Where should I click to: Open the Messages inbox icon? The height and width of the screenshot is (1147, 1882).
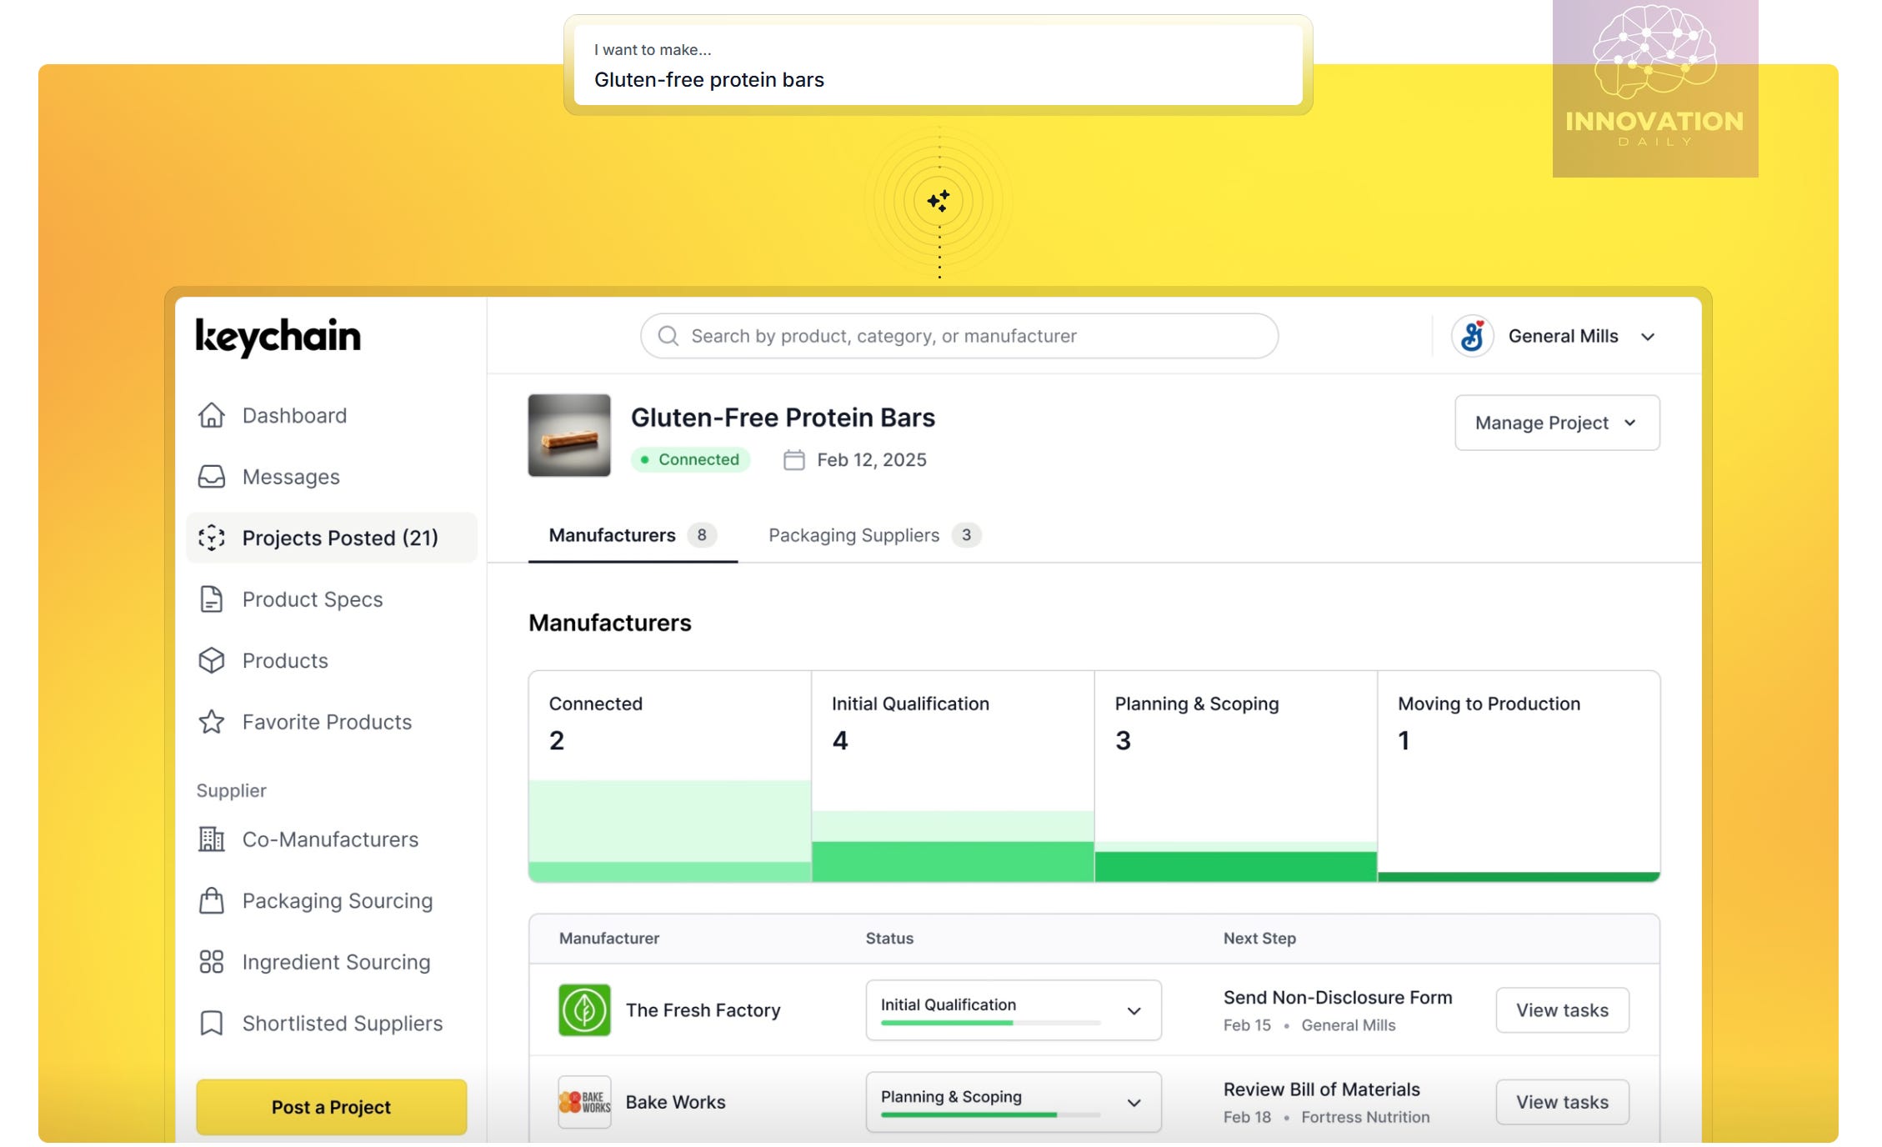[212, 477]
